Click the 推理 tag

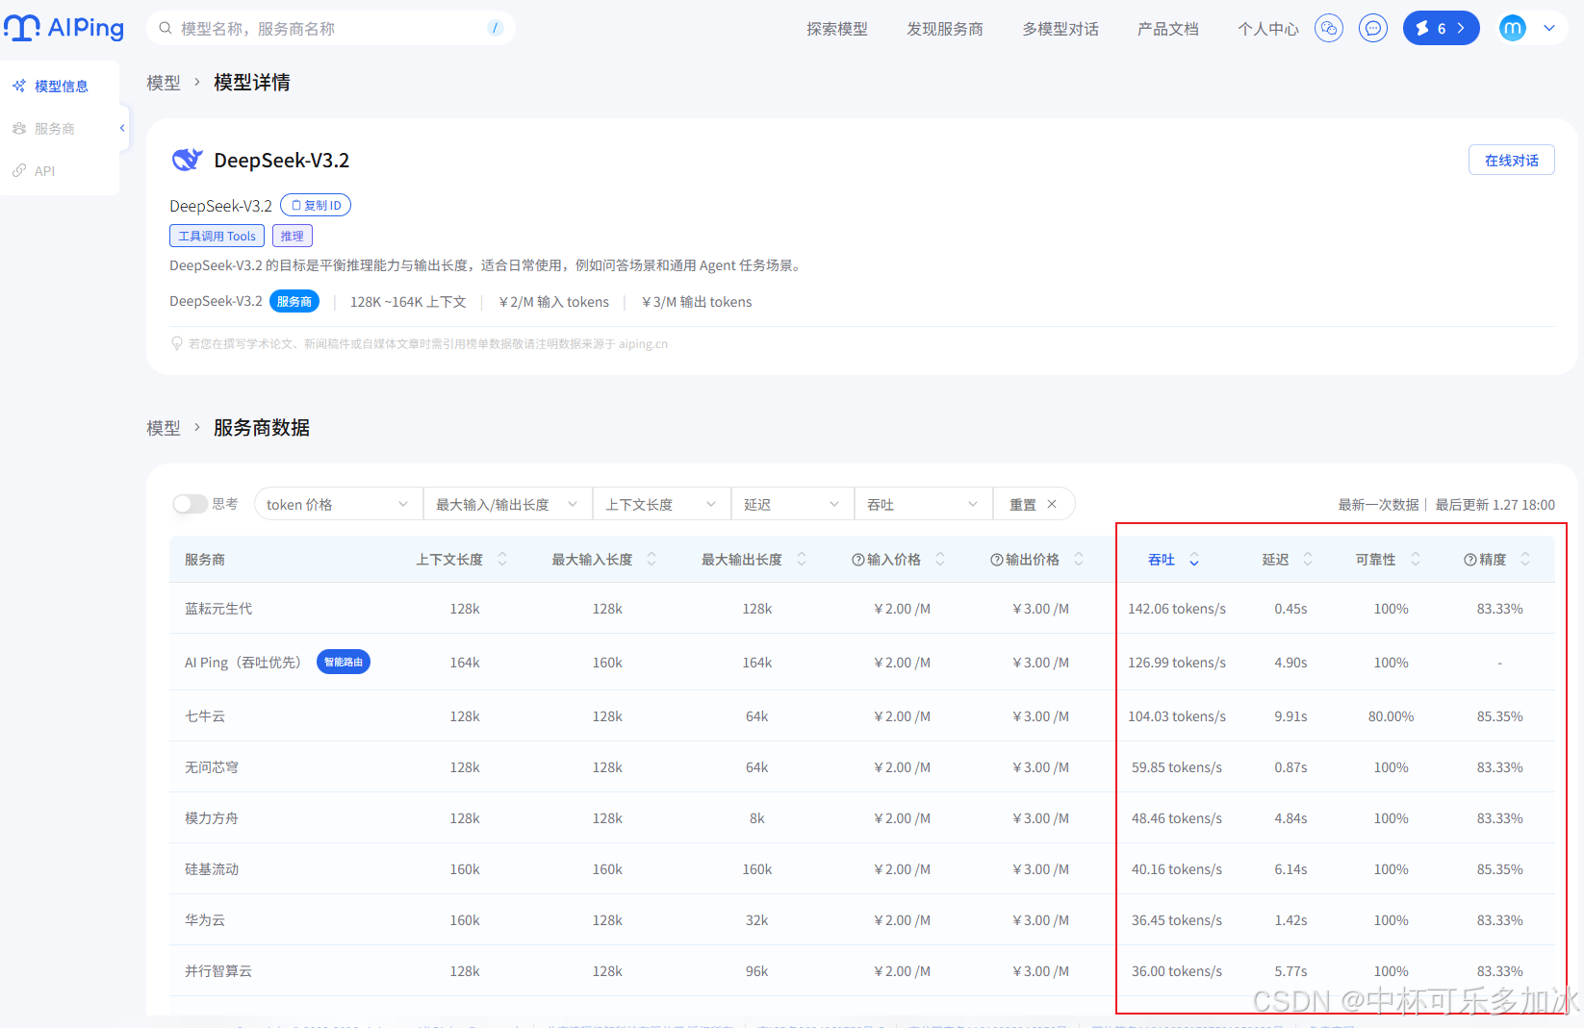pos(293,236)
